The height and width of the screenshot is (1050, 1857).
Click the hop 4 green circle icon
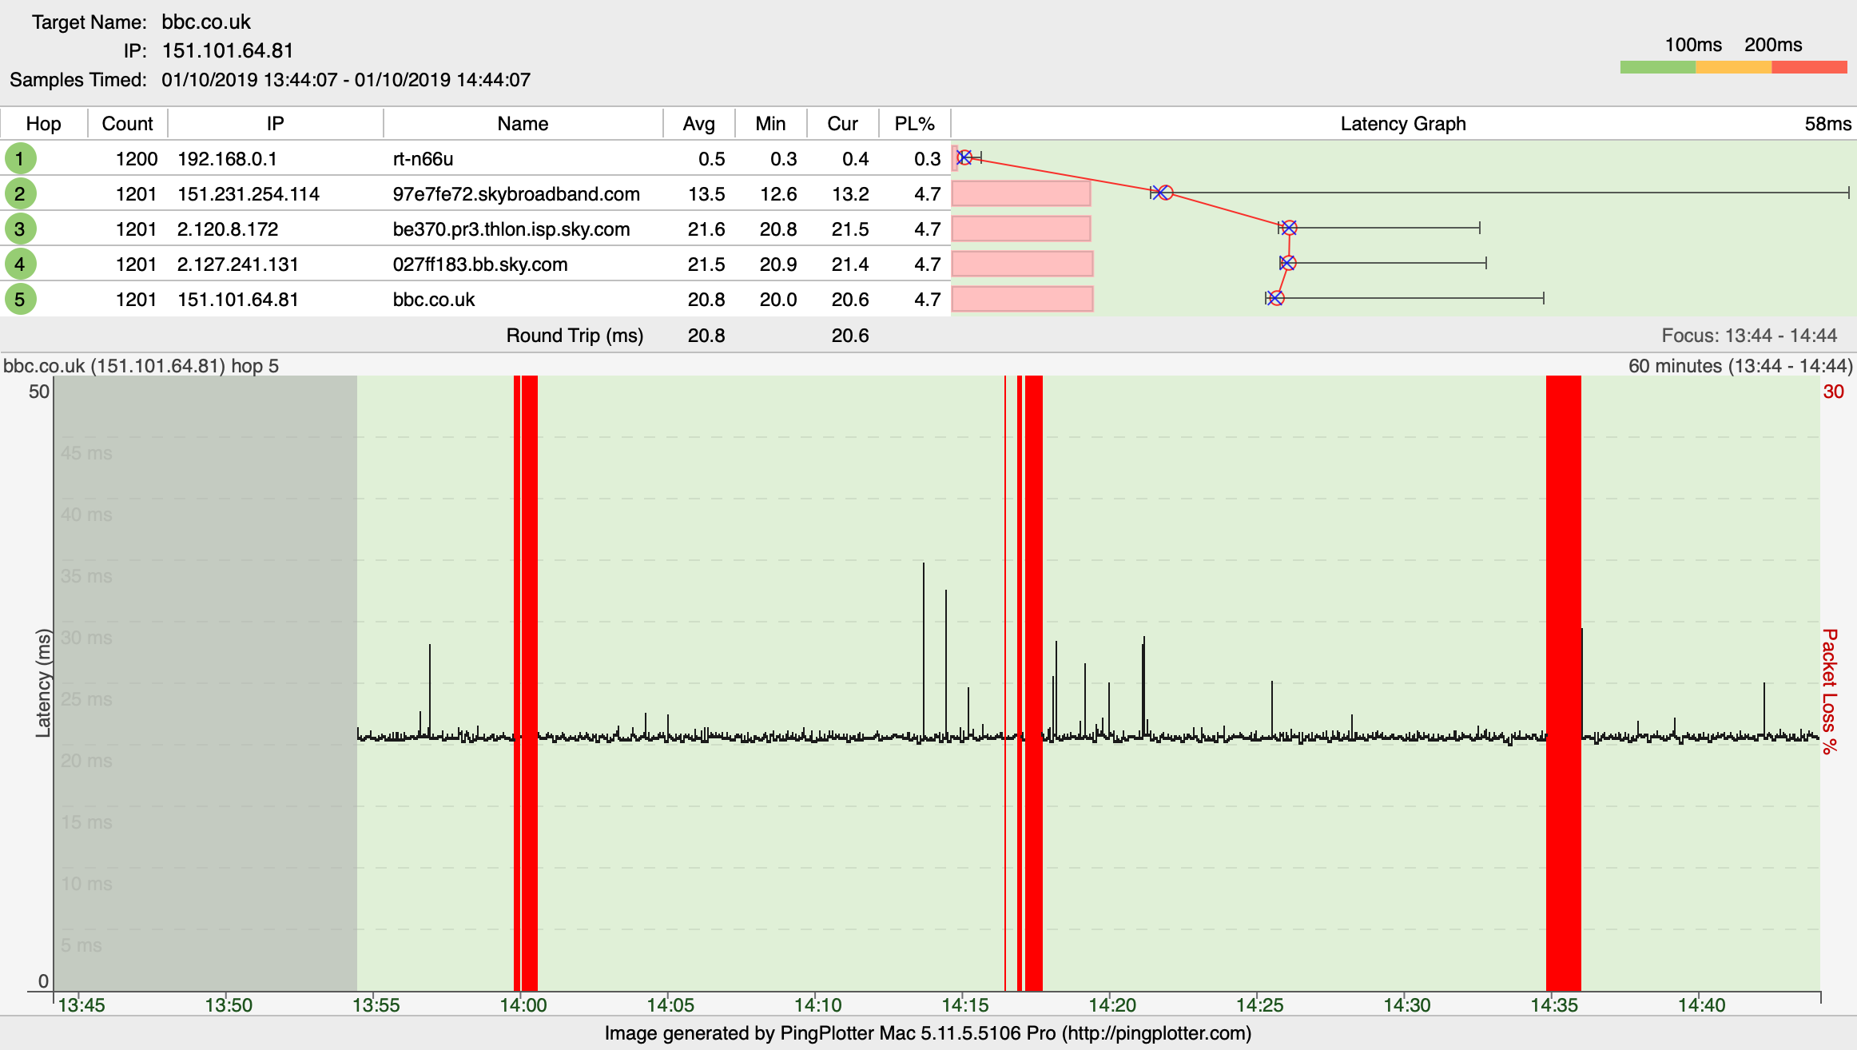[x=20, y=264]
